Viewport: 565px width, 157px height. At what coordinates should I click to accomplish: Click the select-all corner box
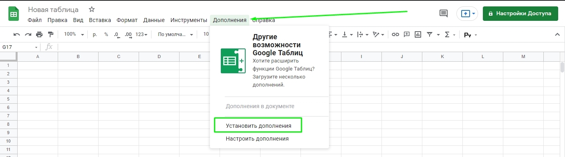tap(8, 57)
